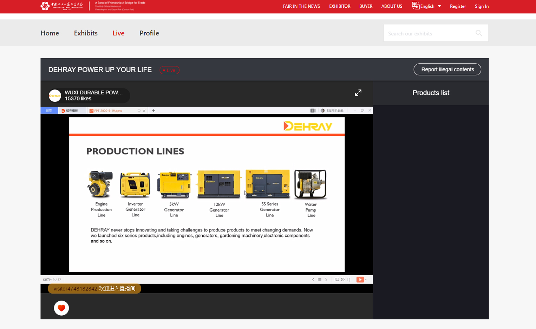Click the Sign In link
536x329 pixels.
(482, 6)
